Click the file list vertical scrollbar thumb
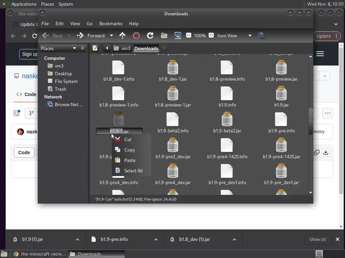 pos(310,121)
